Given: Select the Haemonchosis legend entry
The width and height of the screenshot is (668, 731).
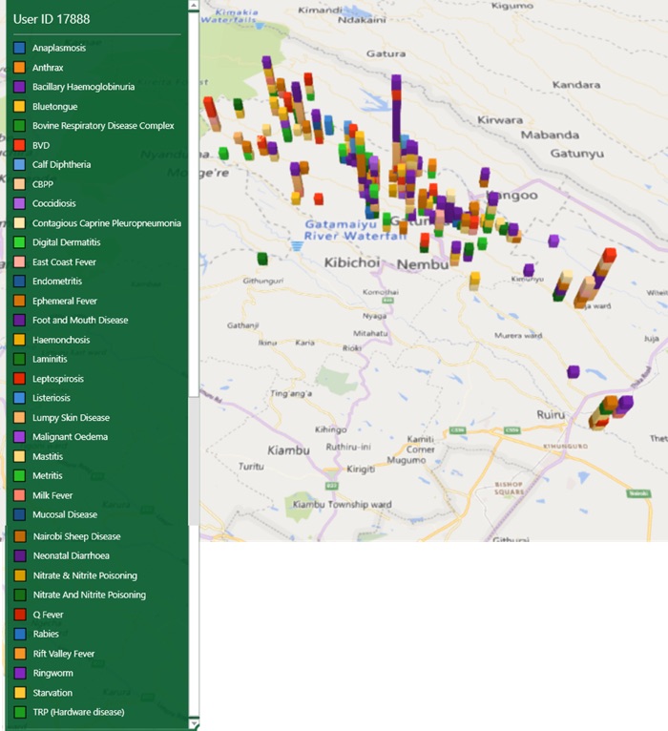Looking at the screenshot, I should tap(52, 340).
